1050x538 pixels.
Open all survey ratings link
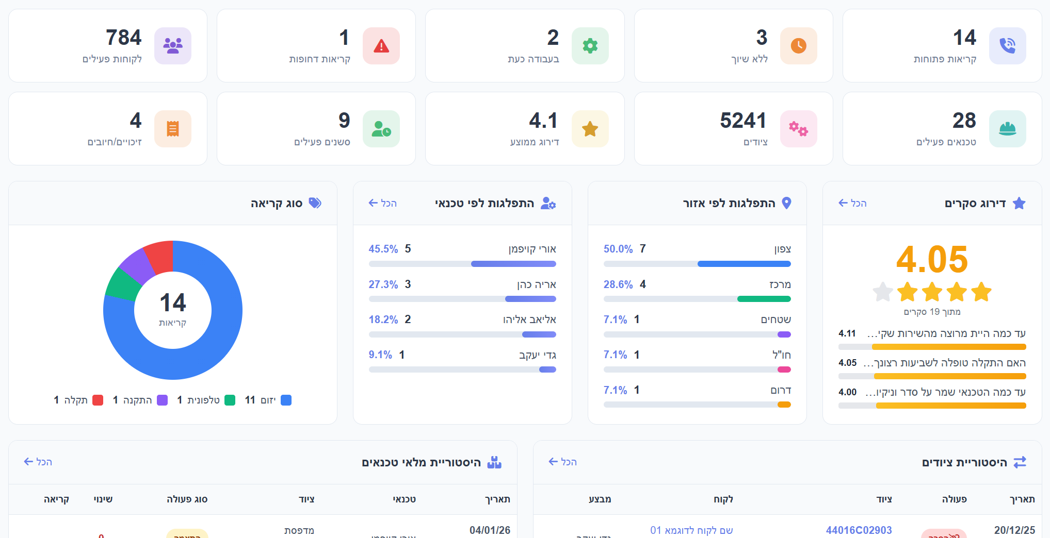click(x=852, y=203)
